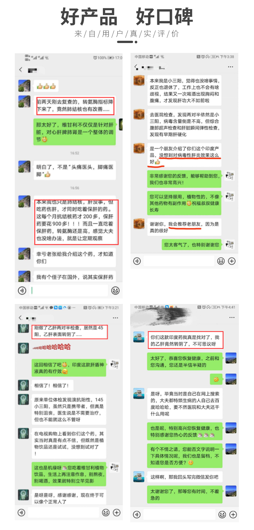This screenshot has height=530, width=254.
Task: Switch to voice input in the 下午3:21 chat
Action: pos(22,513)
